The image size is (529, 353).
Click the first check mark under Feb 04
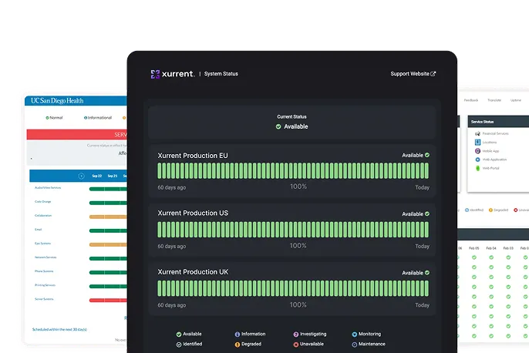[491, 257]
